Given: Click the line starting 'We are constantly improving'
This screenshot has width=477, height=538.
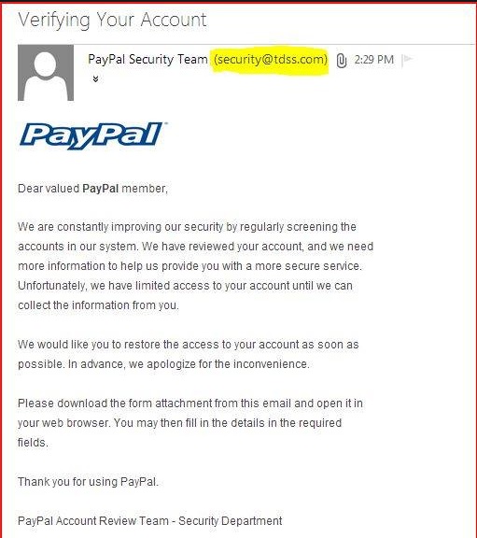Looking at the screenshot, I should (x=187, y=227).
